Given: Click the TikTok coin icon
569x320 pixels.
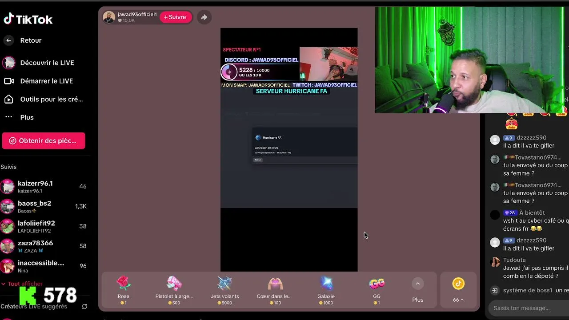Looking at the screenshot, I should (x=458, y=284).
